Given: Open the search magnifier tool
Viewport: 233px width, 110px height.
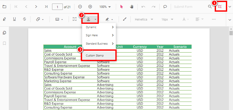Looking at the screenshot, I should (210, 7).
